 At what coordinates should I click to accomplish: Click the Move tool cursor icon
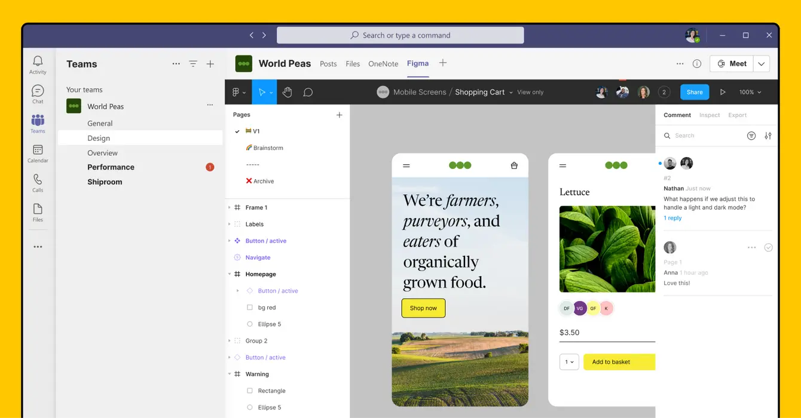261,92
